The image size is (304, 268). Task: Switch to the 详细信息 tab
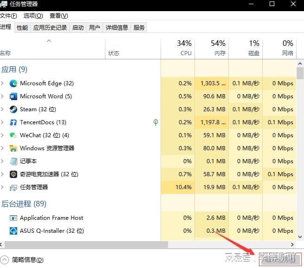(116, 28)
